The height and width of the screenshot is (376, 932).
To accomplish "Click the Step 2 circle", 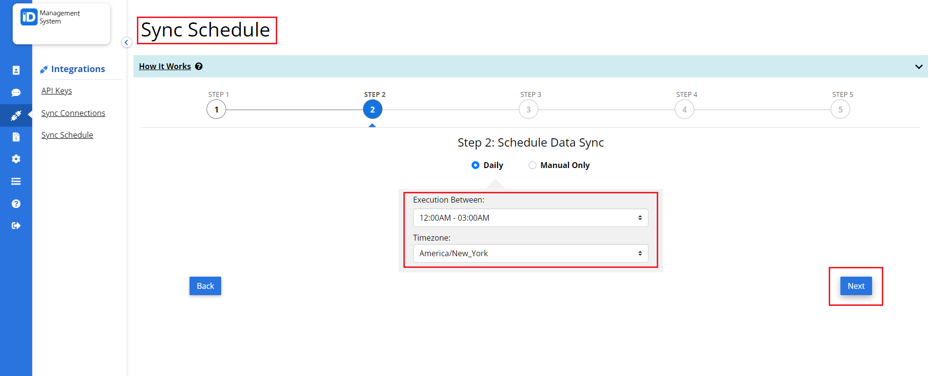I will pos(373,110).
